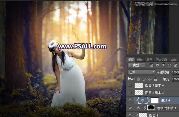Filter layers by pixel image icon
This screenshot has width=179, height=117.
coord(152,65)
